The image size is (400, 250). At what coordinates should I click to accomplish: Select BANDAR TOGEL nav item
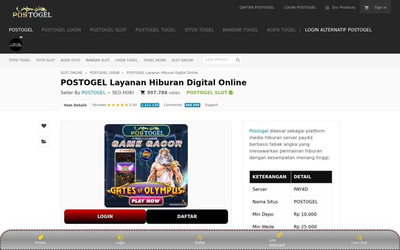(x=241, y=29)
